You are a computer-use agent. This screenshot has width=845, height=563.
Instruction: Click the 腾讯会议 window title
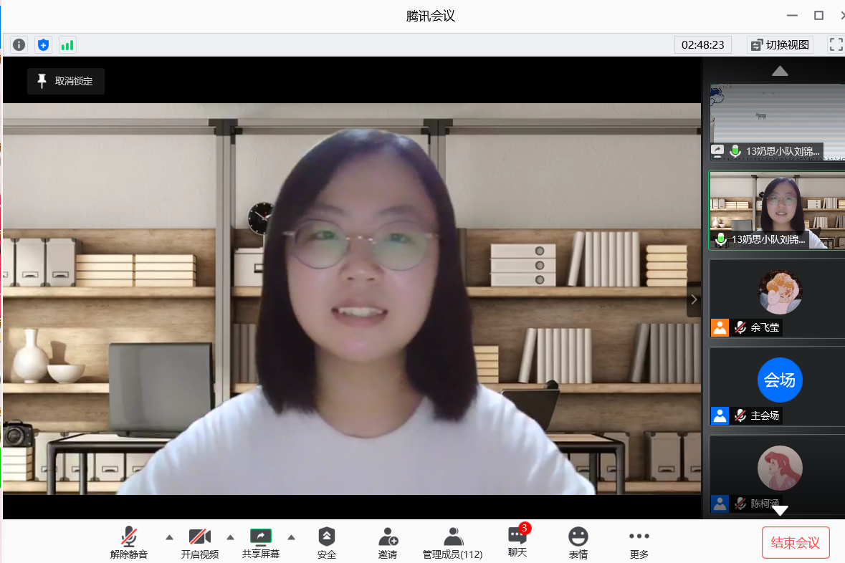tap(431, 16)
